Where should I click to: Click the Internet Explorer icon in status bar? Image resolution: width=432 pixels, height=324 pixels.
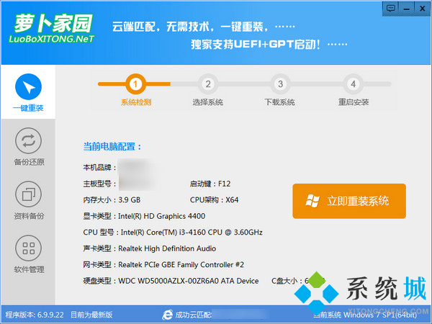click(x=168, y=315)
